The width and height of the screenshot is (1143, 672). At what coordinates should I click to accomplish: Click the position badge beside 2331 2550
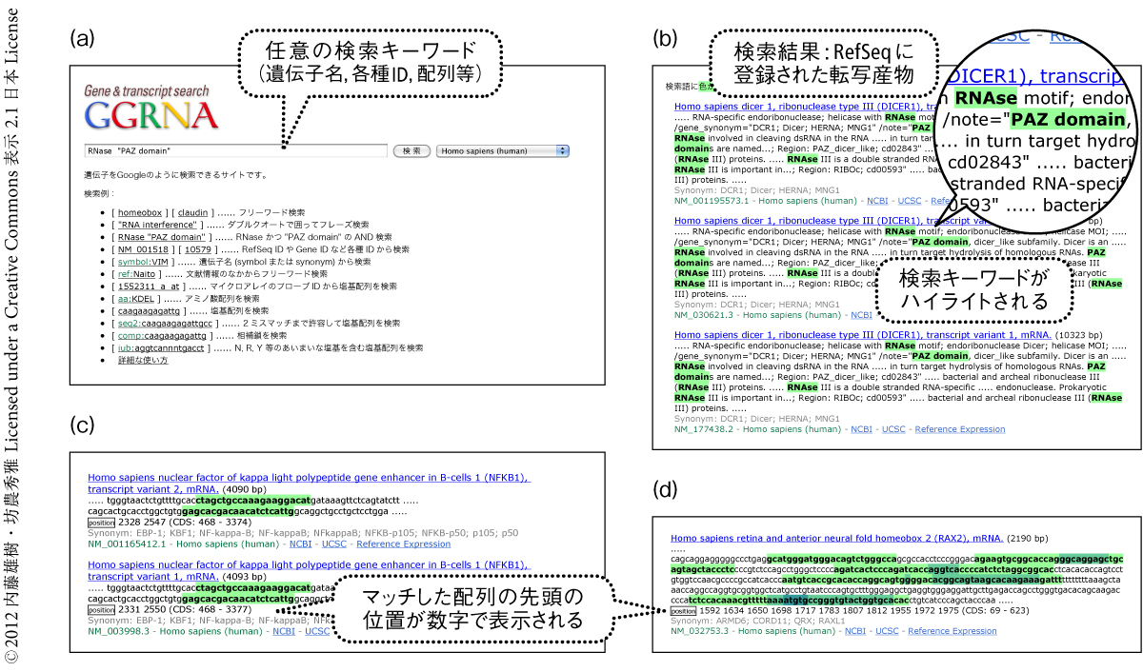point(101,609)
